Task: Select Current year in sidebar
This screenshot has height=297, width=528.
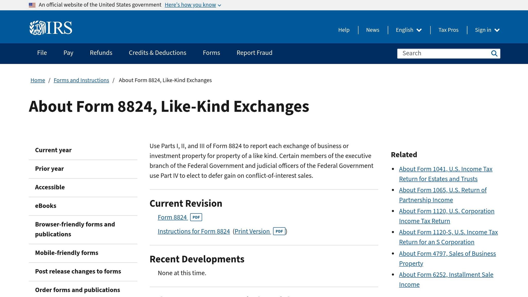Action: tap(83, 150)
